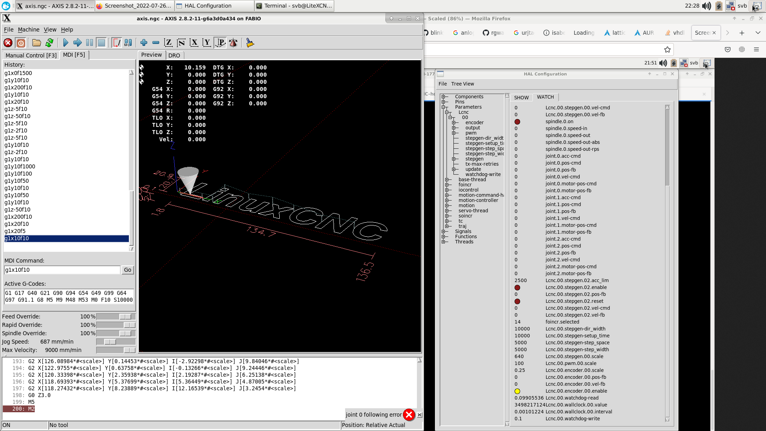Image resolution: width=766 pixels, height=431 pixels.
Task: Expand encoder tree node
Action: coord(454,123)
